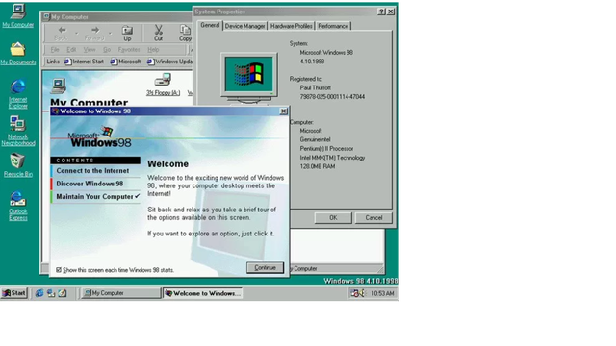Viewport: 616px width, 346px height.
Task: Open Network Neighborhood desktop icon
Action: [17, 131]
